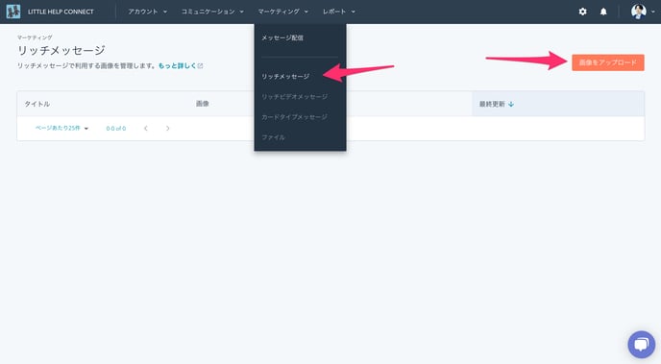Click the Little Help Connect logo icon
Viewport: 661px width, 364px height.
tap(13, 12)
